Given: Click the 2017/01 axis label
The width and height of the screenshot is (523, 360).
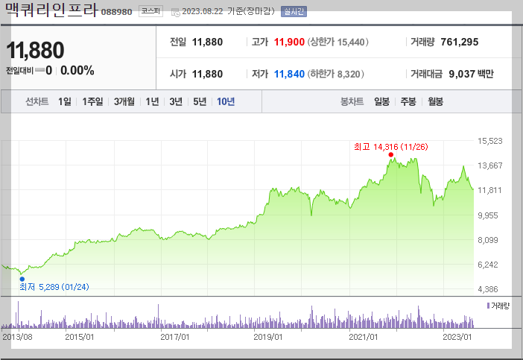Looking at the screenshot, I should click(x=175, y=337).
